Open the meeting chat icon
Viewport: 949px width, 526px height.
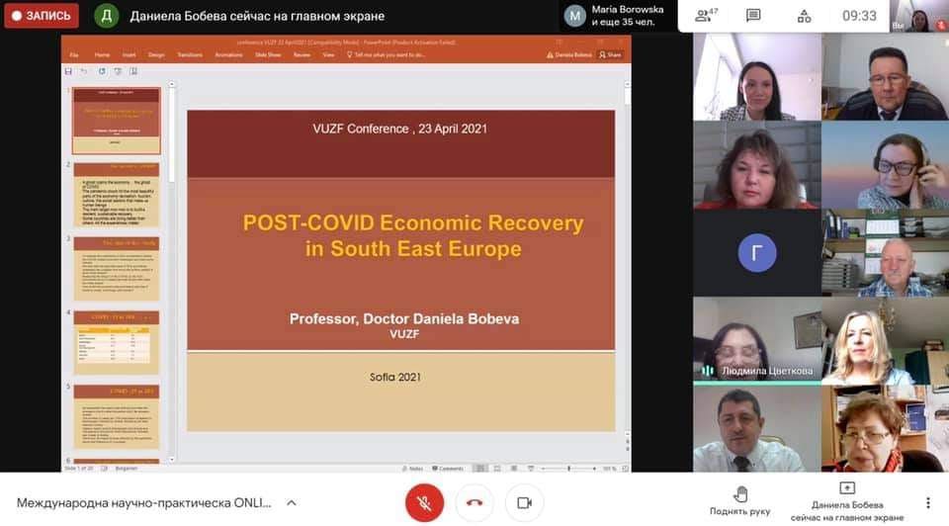pyautogui.click(x=753, y=16)
